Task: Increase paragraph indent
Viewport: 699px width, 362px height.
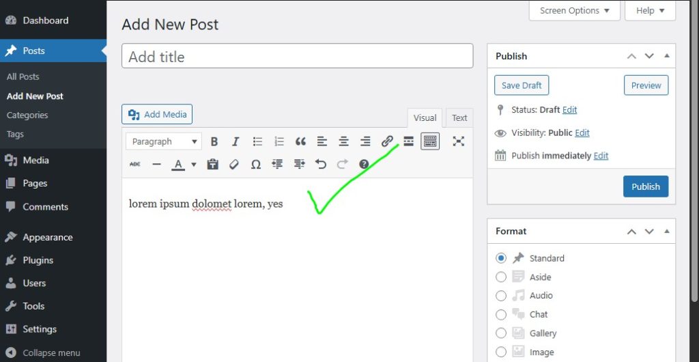Action: tap(299, 165)
